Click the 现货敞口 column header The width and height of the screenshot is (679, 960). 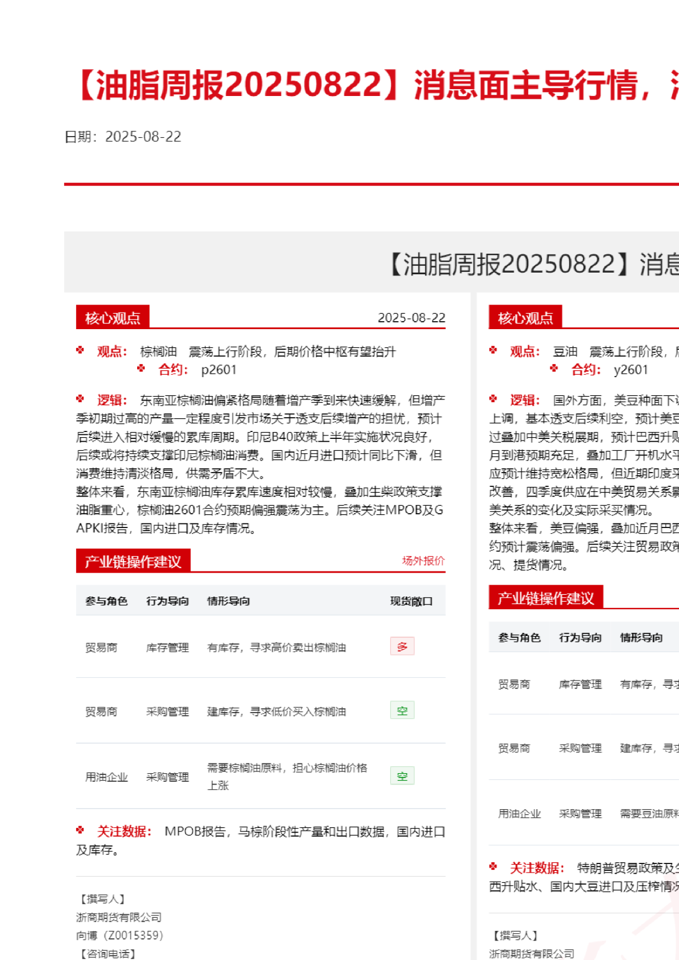(411, 601)
